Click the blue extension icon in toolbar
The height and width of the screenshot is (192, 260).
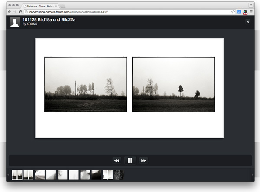(x=239, y=12)
